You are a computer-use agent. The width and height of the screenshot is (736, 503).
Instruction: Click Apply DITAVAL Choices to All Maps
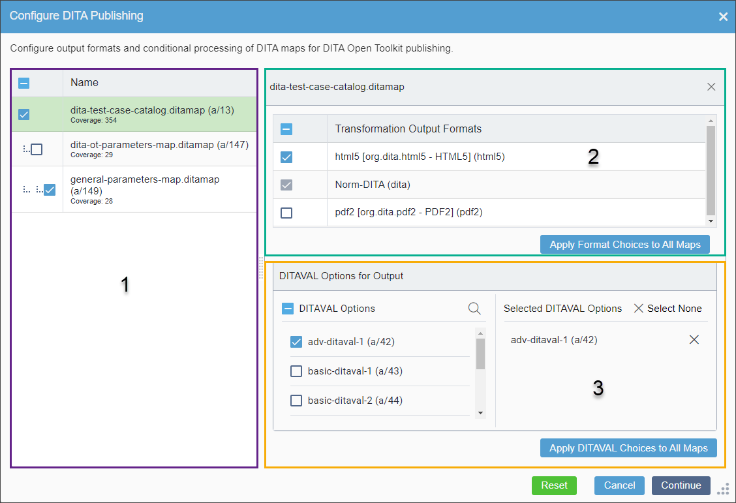(628, 448)
